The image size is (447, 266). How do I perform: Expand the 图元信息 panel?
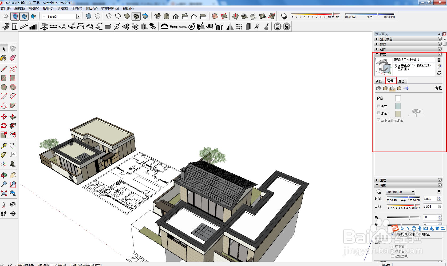pyautogui.click(x=408, y=39)
